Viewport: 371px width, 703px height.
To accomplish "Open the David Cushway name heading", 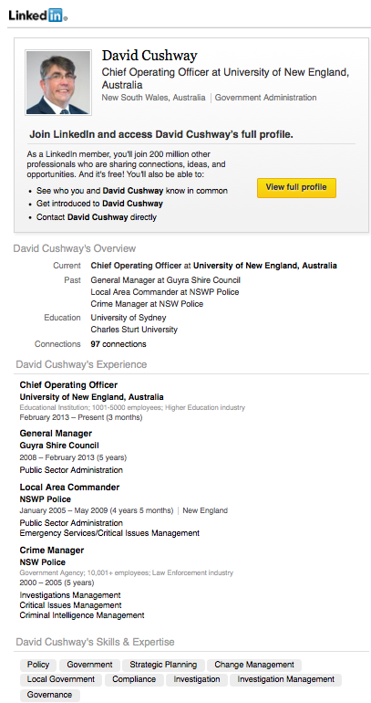I will (149, 56).
